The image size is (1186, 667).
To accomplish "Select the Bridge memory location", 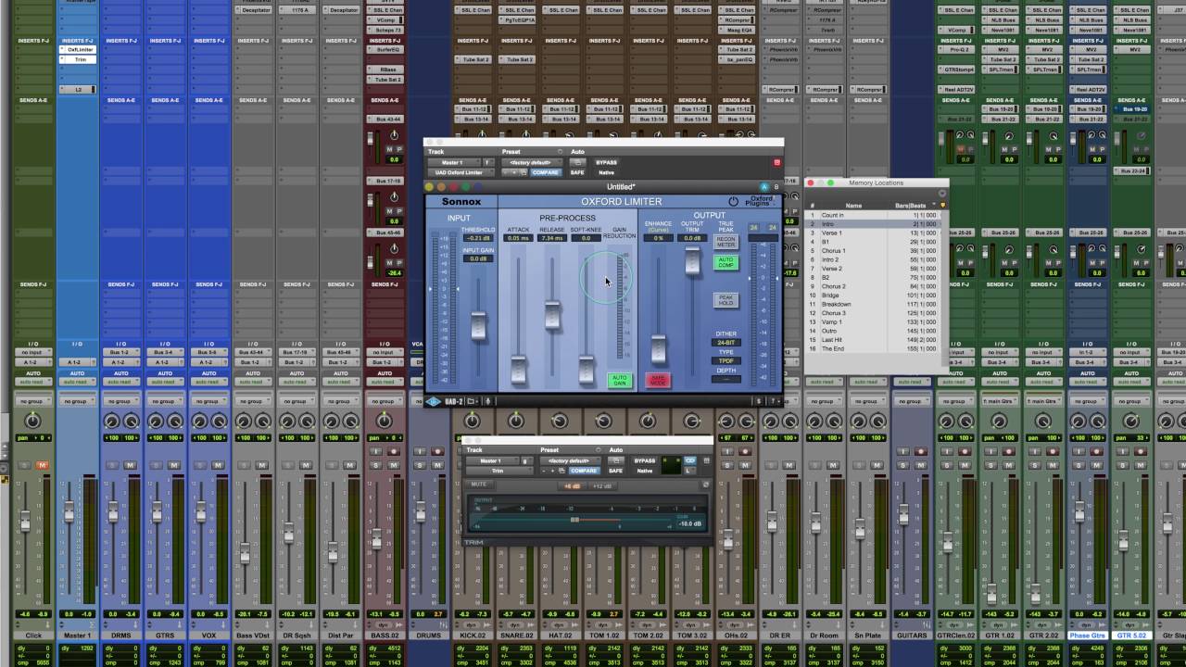I will pos(875,296).
